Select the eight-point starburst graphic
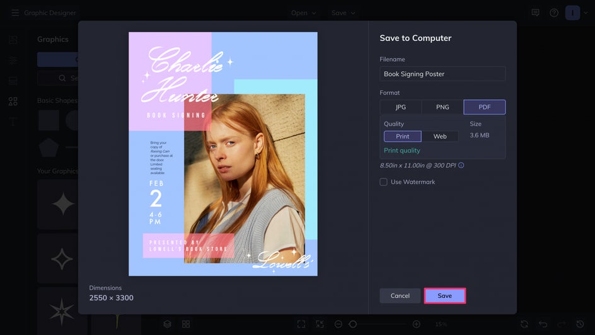The image size is (595, 335). [x=62, y=312]
